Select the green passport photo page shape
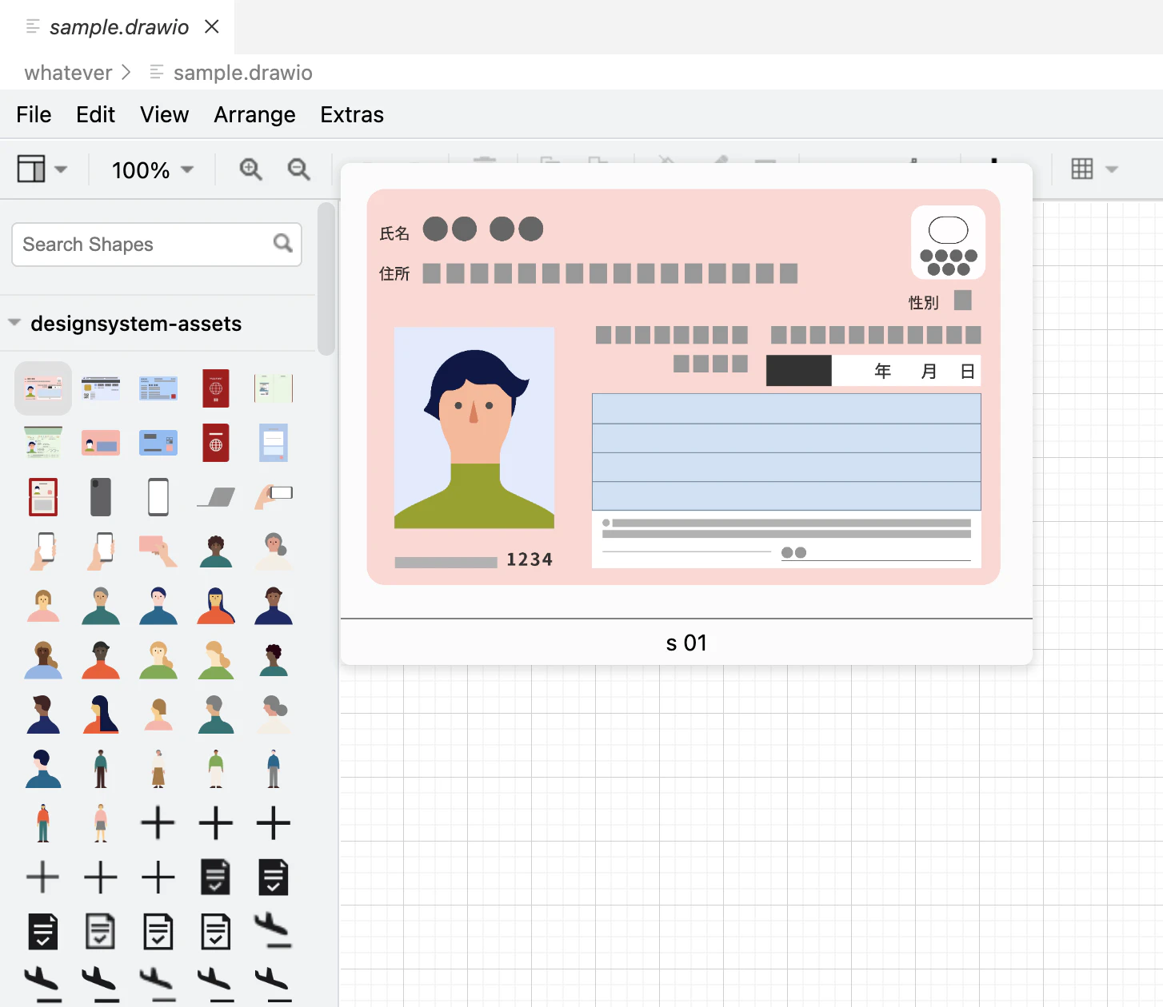Screen dimensions: 1163x1007 point(43,443)
